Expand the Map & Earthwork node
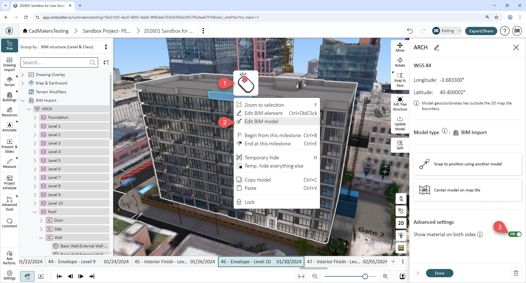 23,83
